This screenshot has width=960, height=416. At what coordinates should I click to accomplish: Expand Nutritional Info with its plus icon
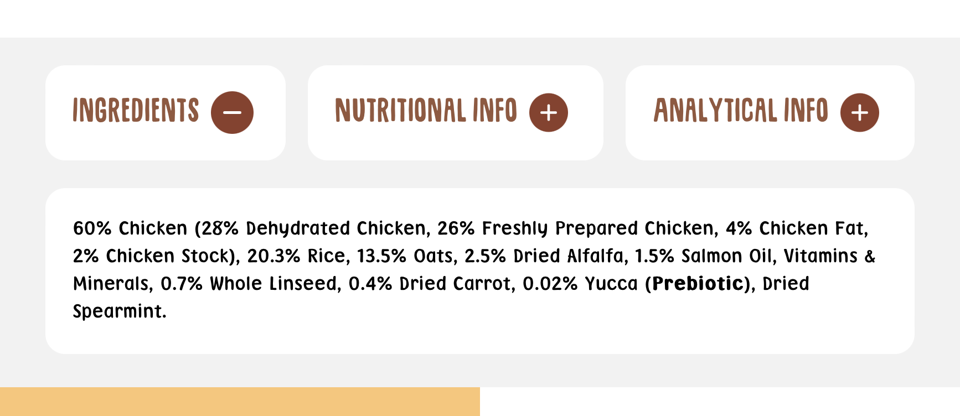pos(549,112)
